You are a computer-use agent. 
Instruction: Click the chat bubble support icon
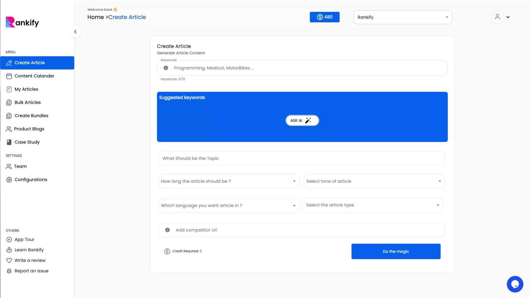click(515, 284)
